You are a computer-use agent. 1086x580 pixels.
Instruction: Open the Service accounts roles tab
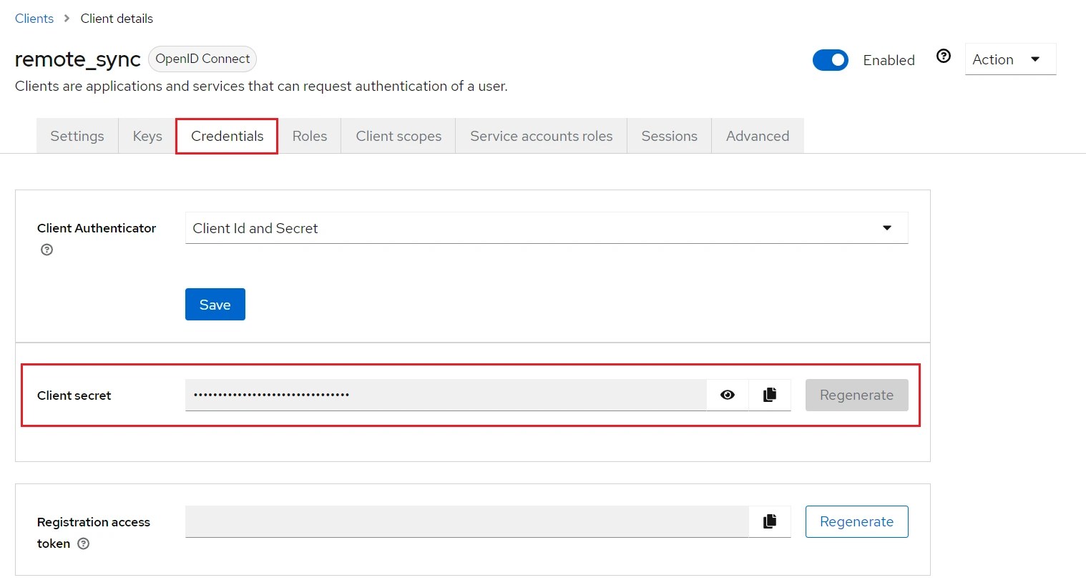click(540, 136)
